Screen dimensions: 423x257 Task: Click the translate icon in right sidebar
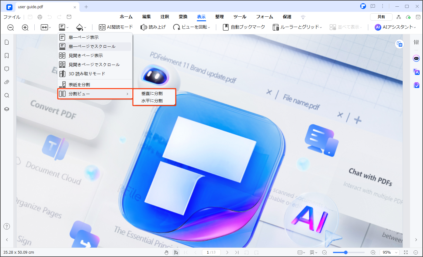tap(416, 72)
